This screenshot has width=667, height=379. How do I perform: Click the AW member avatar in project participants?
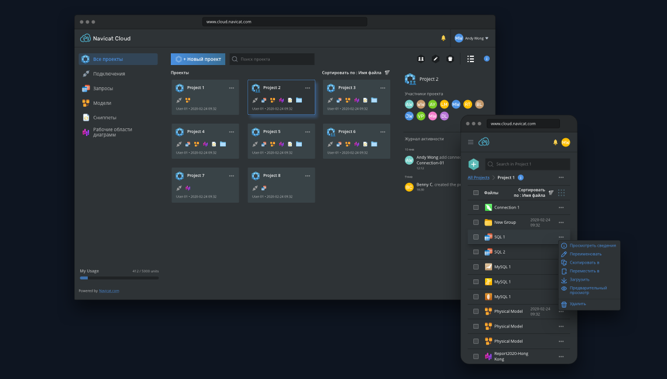[409, 104]
